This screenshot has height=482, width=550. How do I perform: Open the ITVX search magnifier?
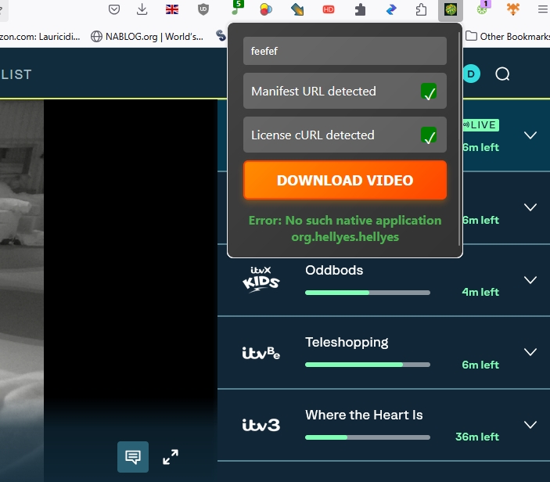coord(502,74)
